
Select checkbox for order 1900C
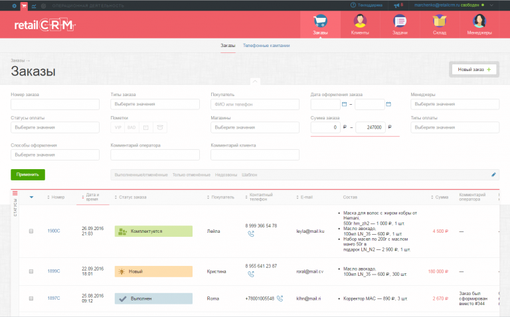tap(31, 231)
